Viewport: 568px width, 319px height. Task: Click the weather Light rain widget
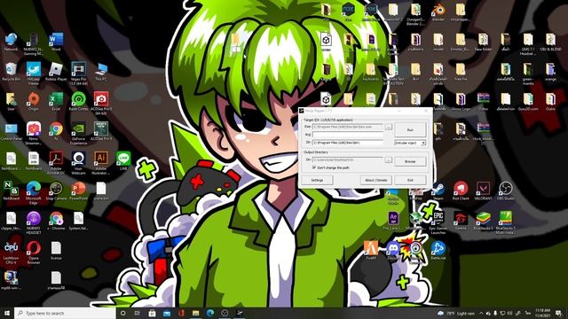click(x=456, y=313)
